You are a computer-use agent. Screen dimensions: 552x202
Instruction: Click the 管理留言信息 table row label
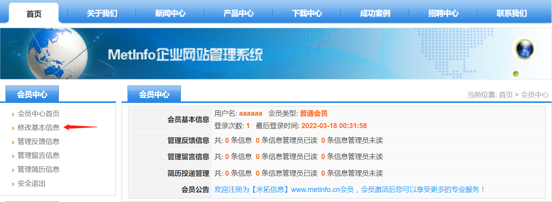tap(188, 157)
